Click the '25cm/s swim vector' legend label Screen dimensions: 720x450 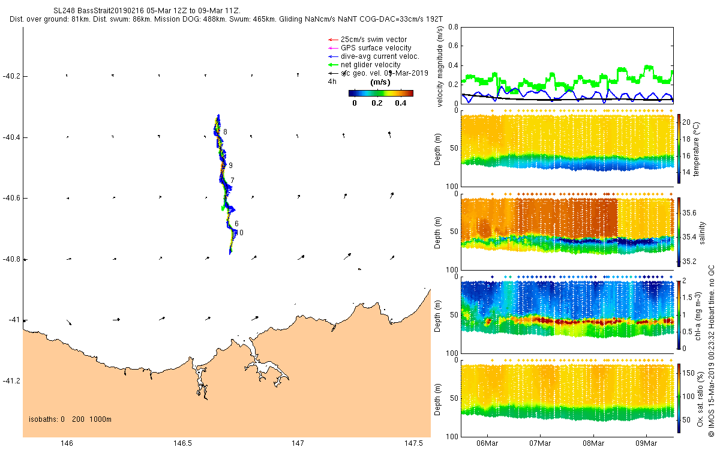coord(373,40)
